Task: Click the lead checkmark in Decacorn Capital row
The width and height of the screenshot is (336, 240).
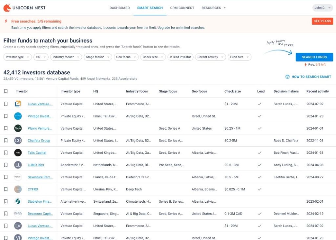Action: [260, 213]
